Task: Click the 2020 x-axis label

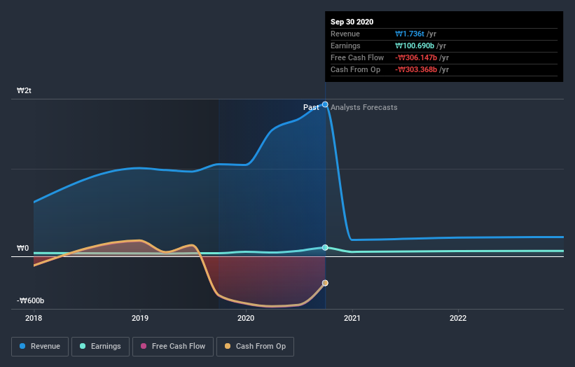Action: (x=246, y=318)
